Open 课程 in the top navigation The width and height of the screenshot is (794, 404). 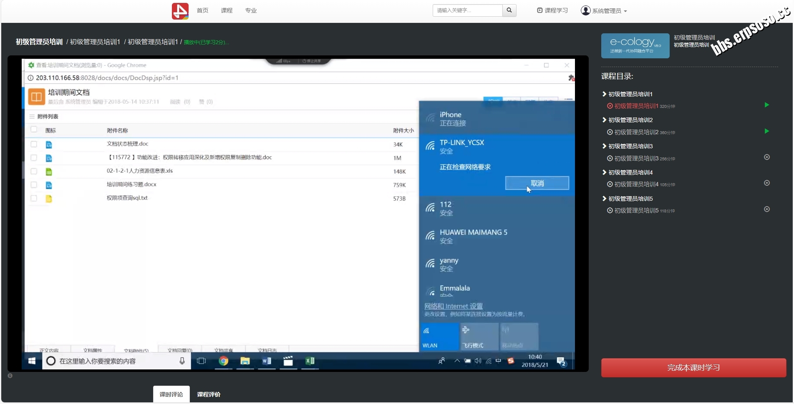227,10
